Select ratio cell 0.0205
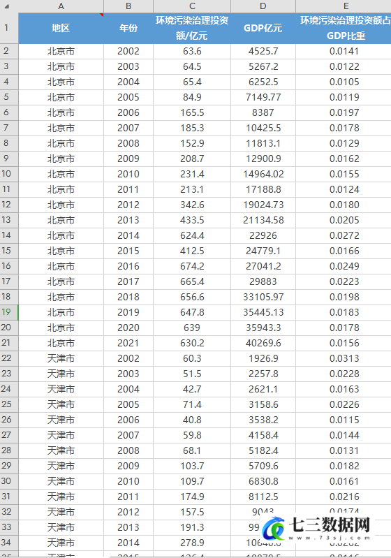 coord(344,220)
